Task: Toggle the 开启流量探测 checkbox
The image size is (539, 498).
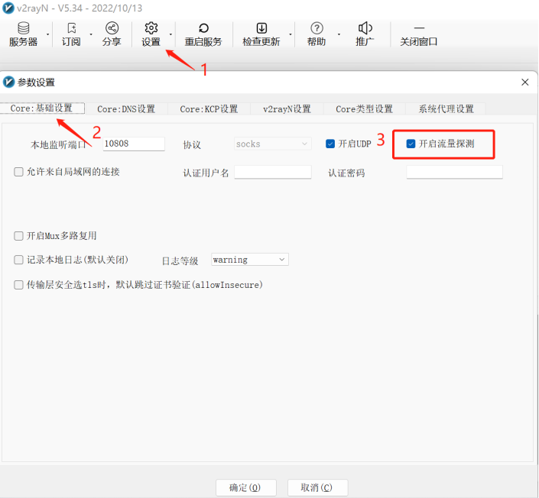Action: [x=411, y=144]
